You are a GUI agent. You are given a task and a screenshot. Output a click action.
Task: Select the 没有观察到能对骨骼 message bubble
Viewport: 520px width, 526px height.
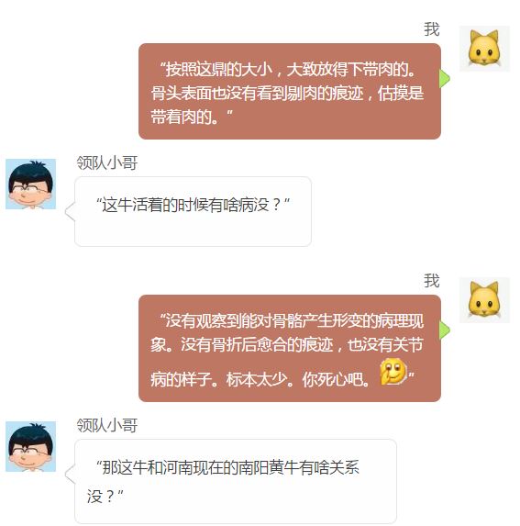pos(290,348)
